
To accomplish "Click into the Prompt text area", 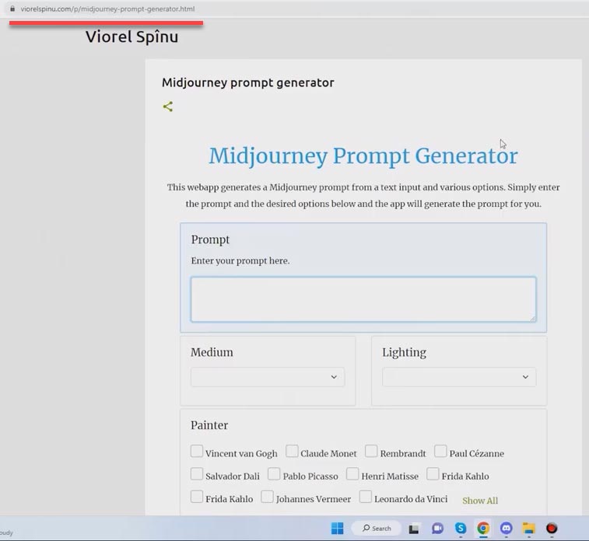I will [x=363, y=299].
